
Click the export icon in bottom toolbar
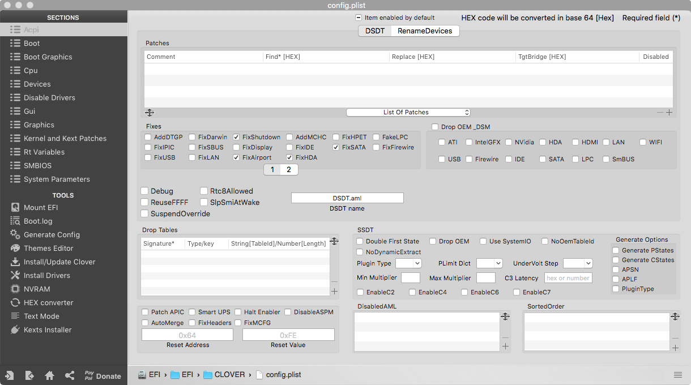click(29, 375)
